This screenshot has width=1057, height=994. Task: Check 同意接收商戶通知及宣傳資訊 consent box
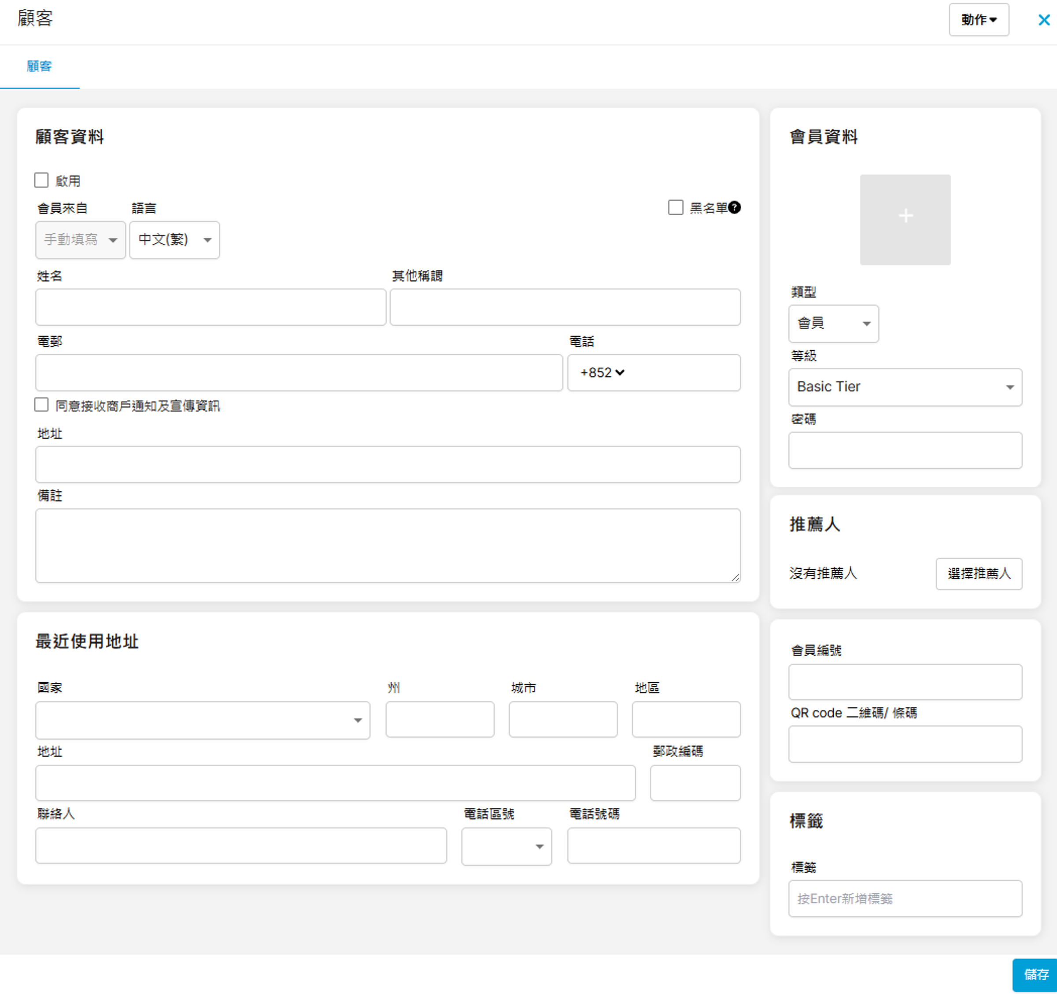pos(41,405)
